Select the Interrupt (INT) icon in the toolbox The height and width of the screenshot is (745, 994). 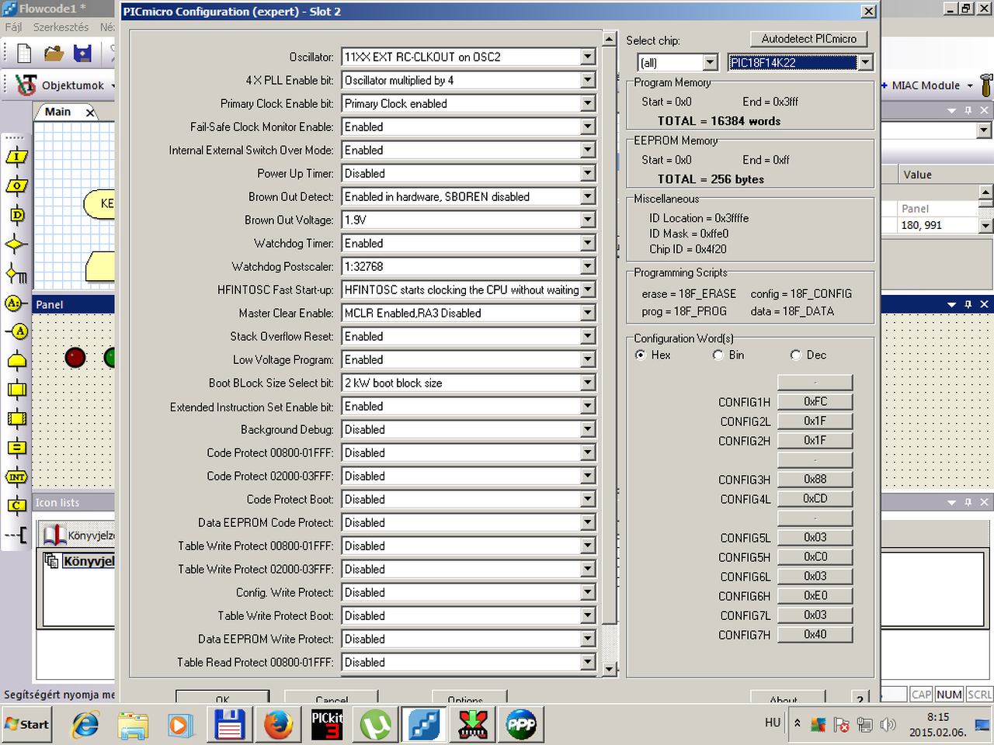[x=16, y=476]
